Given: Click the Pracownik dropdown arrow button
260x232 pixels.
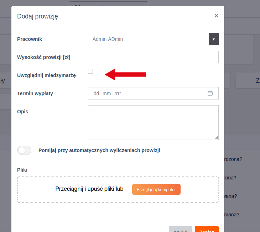Looking at the screenshot, I should pos(213,39).
